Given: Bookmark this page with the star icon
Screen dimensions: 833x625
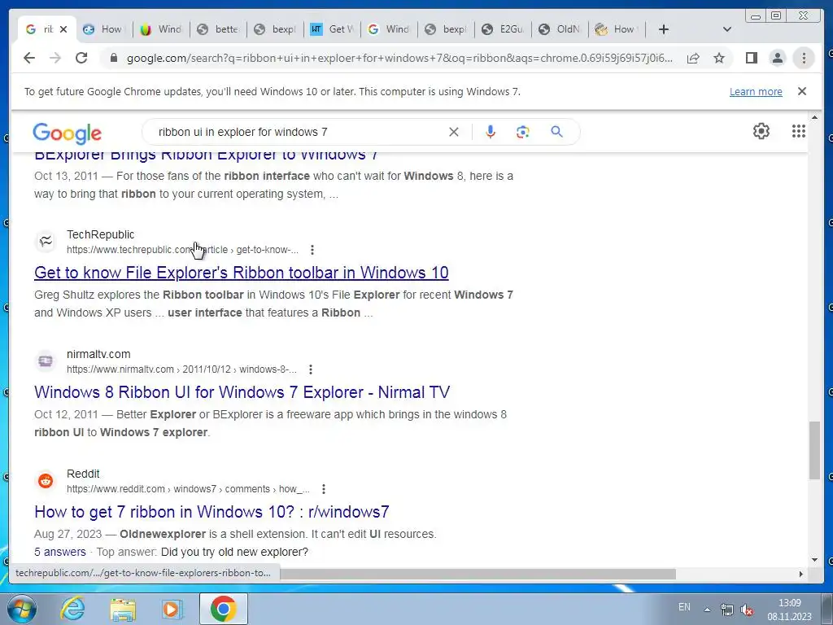Looking at the screenshot, I should (x=719, y=58).
